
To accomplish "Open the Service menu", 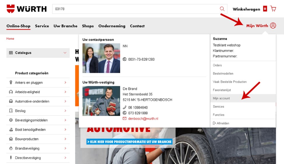I will [x=42, y=26].
